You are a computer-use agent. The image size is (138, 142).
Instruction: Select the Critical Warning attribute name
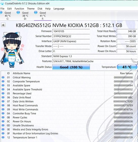point(22,77)
